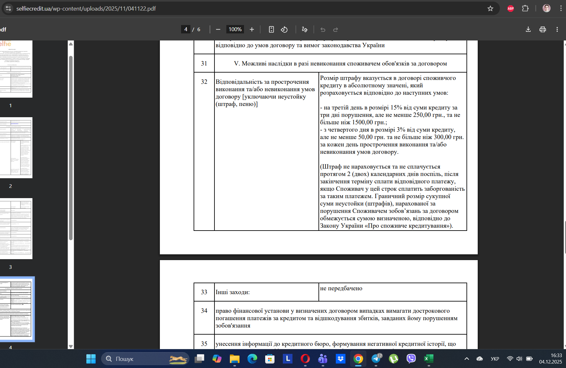566x368 pixels.
Task: Click the thumbnail sidebar scrollbar thumb
Action: [x=71, y=148]
